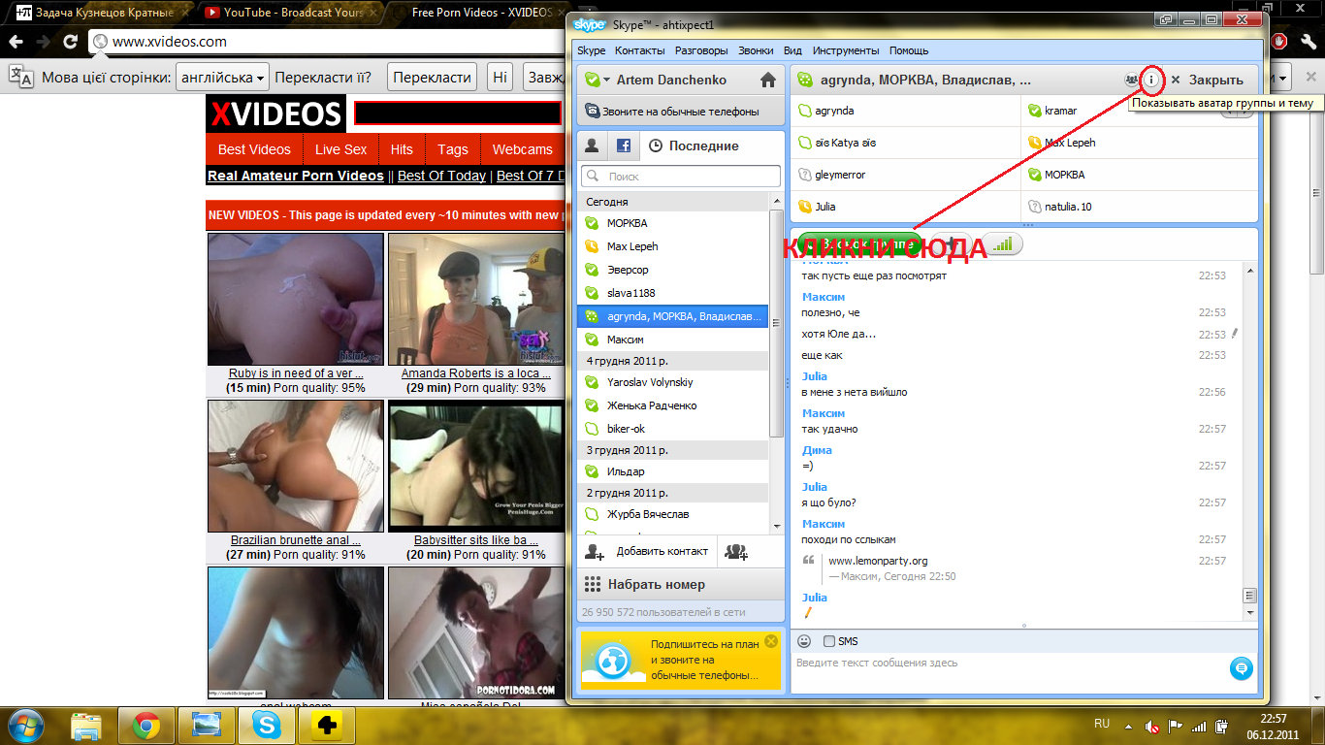Image resolution: width=1325 pixels, height=745 pixels.
Task: Focus the Skype Поиск search field
Action: tap(681, 177)
